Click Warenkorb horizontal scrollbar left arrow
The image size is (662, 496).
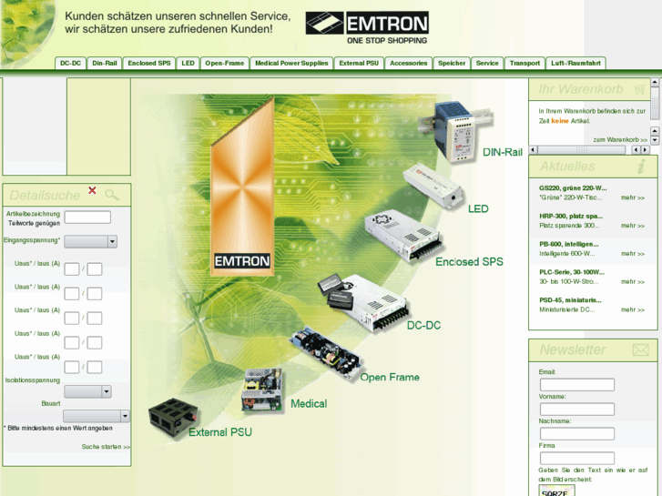pos(533,150)
